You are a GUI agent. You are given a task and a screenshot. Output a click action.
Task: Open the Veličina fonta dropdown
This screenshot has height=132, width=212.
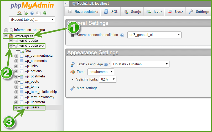[108, 80]
